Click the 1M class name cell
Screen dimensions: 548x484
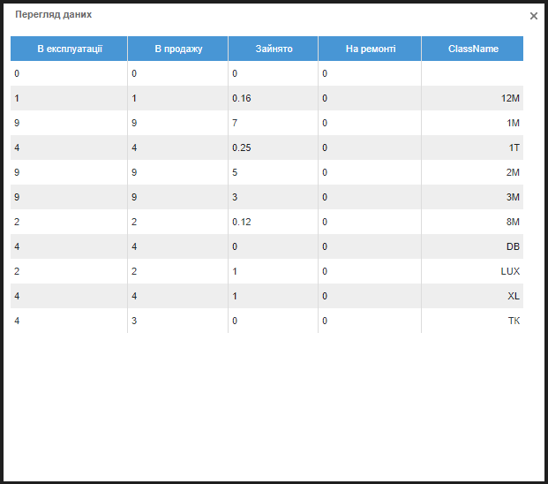(513, 123)
